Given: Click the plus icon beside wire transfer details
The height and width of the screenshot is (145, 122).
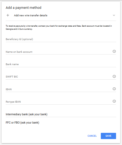Looking at the screenshot, I should pyautogui.click(x=8, y=15).
